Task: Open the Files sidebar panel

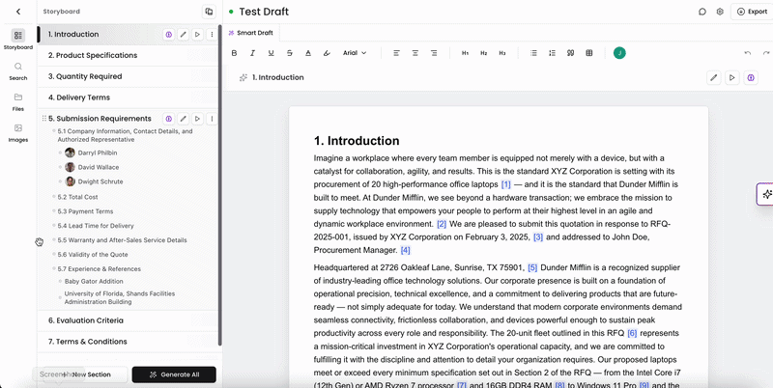Action: [18, 102]
